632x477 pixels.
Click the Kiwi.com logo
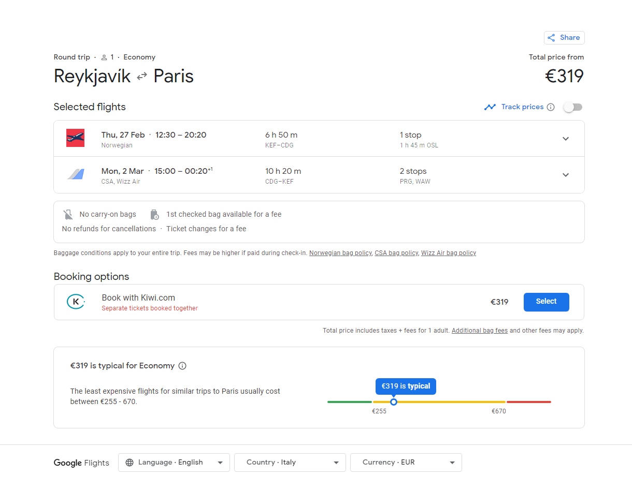click(x=76, y=302)
